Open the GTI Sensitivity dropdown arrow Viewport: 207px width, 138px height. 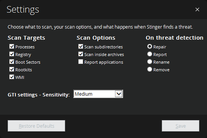pyautogui.click(x=119, y=94)
